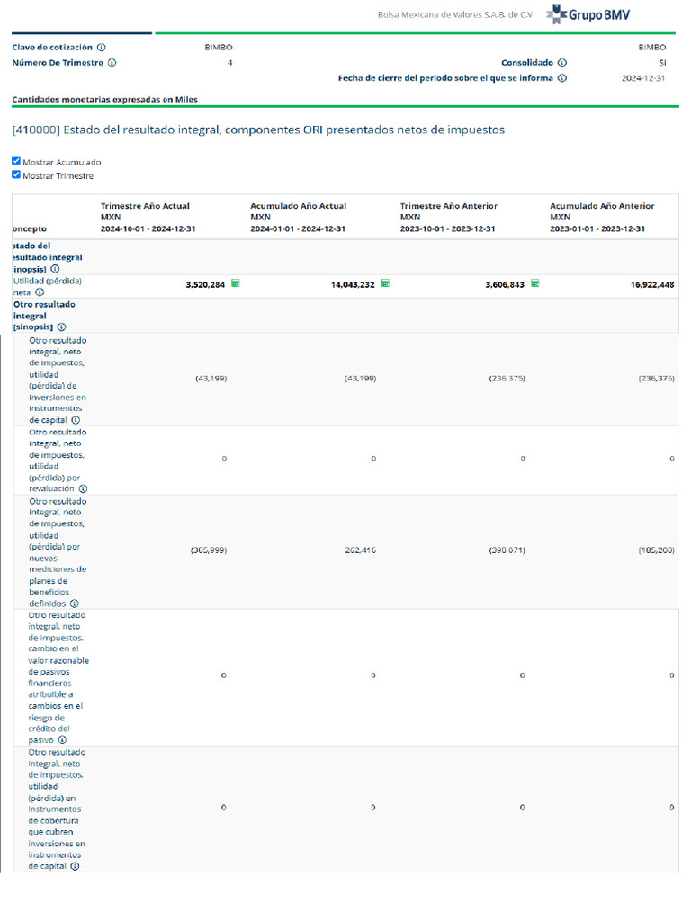Click the Trimestre Año Actual column header
691x921 pixels.
tap(145, 206)
